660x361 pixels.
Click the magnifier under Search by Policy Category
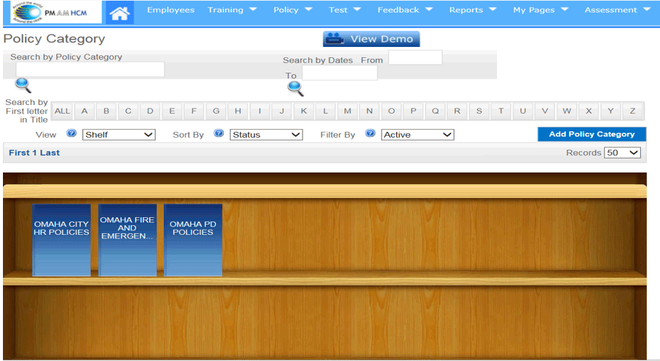click(23, 85)
